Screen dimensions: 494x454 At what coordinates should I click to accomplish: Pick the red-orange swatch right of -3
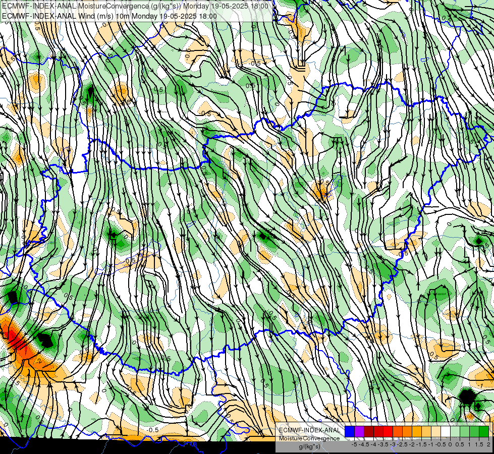tap(398, 432)
